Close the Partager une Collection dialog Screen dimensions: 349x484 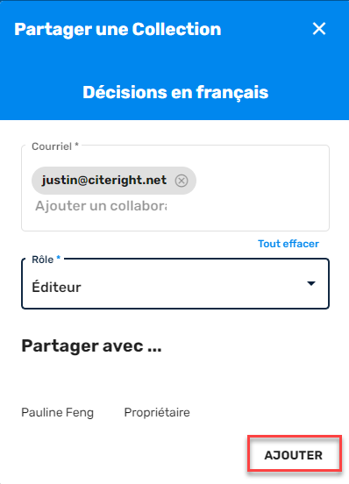pyautogui.click(x=319, y=29)
